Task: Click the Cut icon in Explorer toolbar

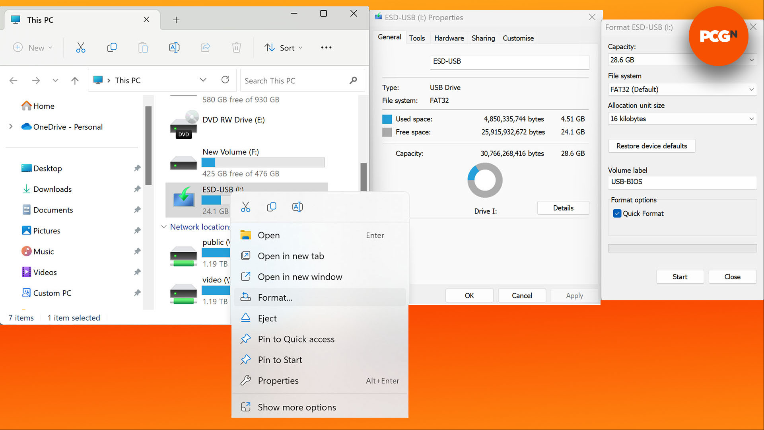Action: coord(81,48)
